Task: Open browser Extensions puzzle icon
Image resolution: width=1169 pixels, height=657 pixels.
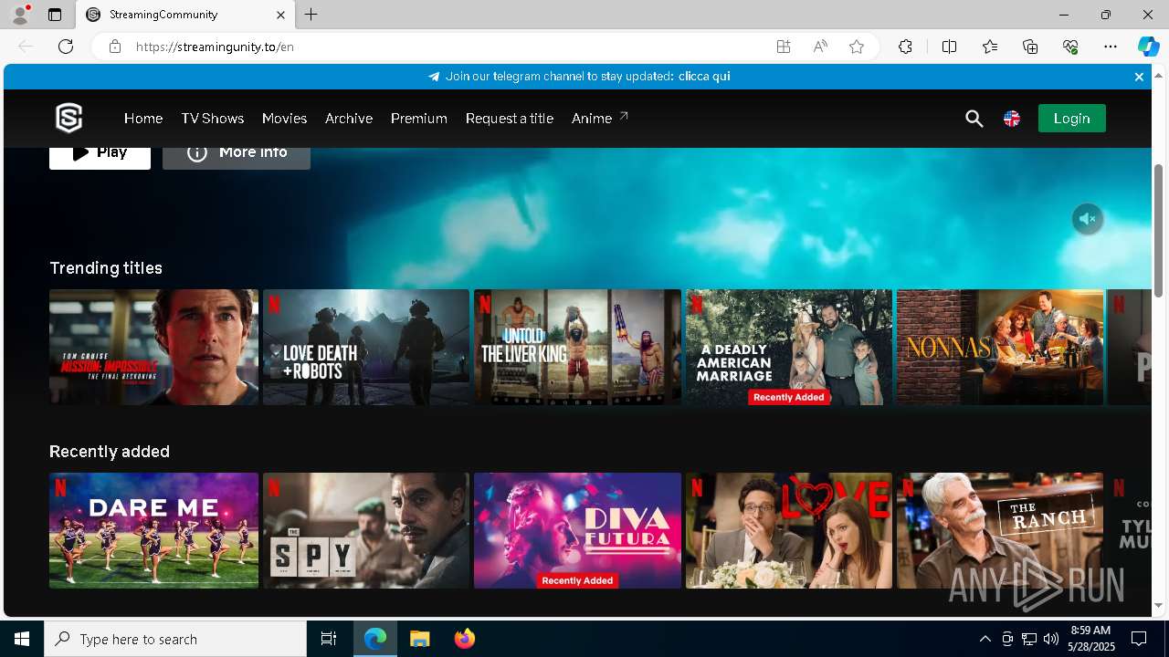Action: pos(905,47)
